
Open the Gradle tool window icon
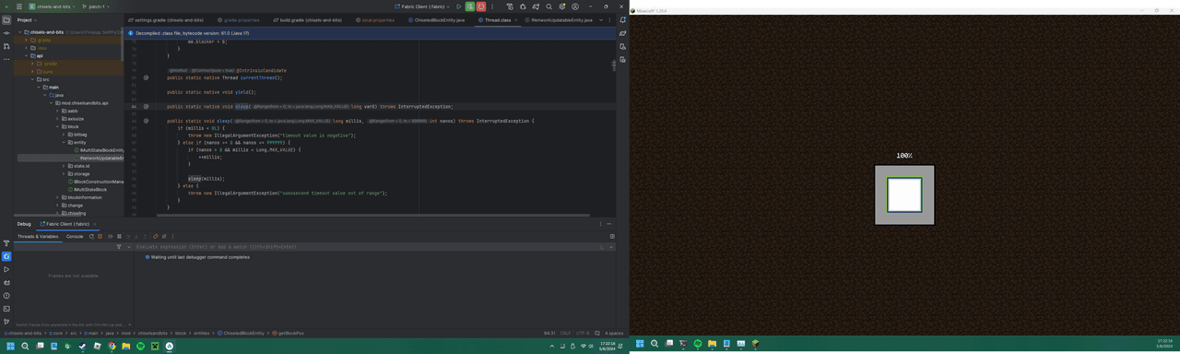click(623, 33)
